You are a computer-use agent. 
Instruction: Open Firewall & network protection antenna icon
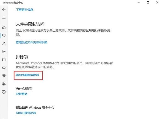pyautogui.click(x=4, y=52)
